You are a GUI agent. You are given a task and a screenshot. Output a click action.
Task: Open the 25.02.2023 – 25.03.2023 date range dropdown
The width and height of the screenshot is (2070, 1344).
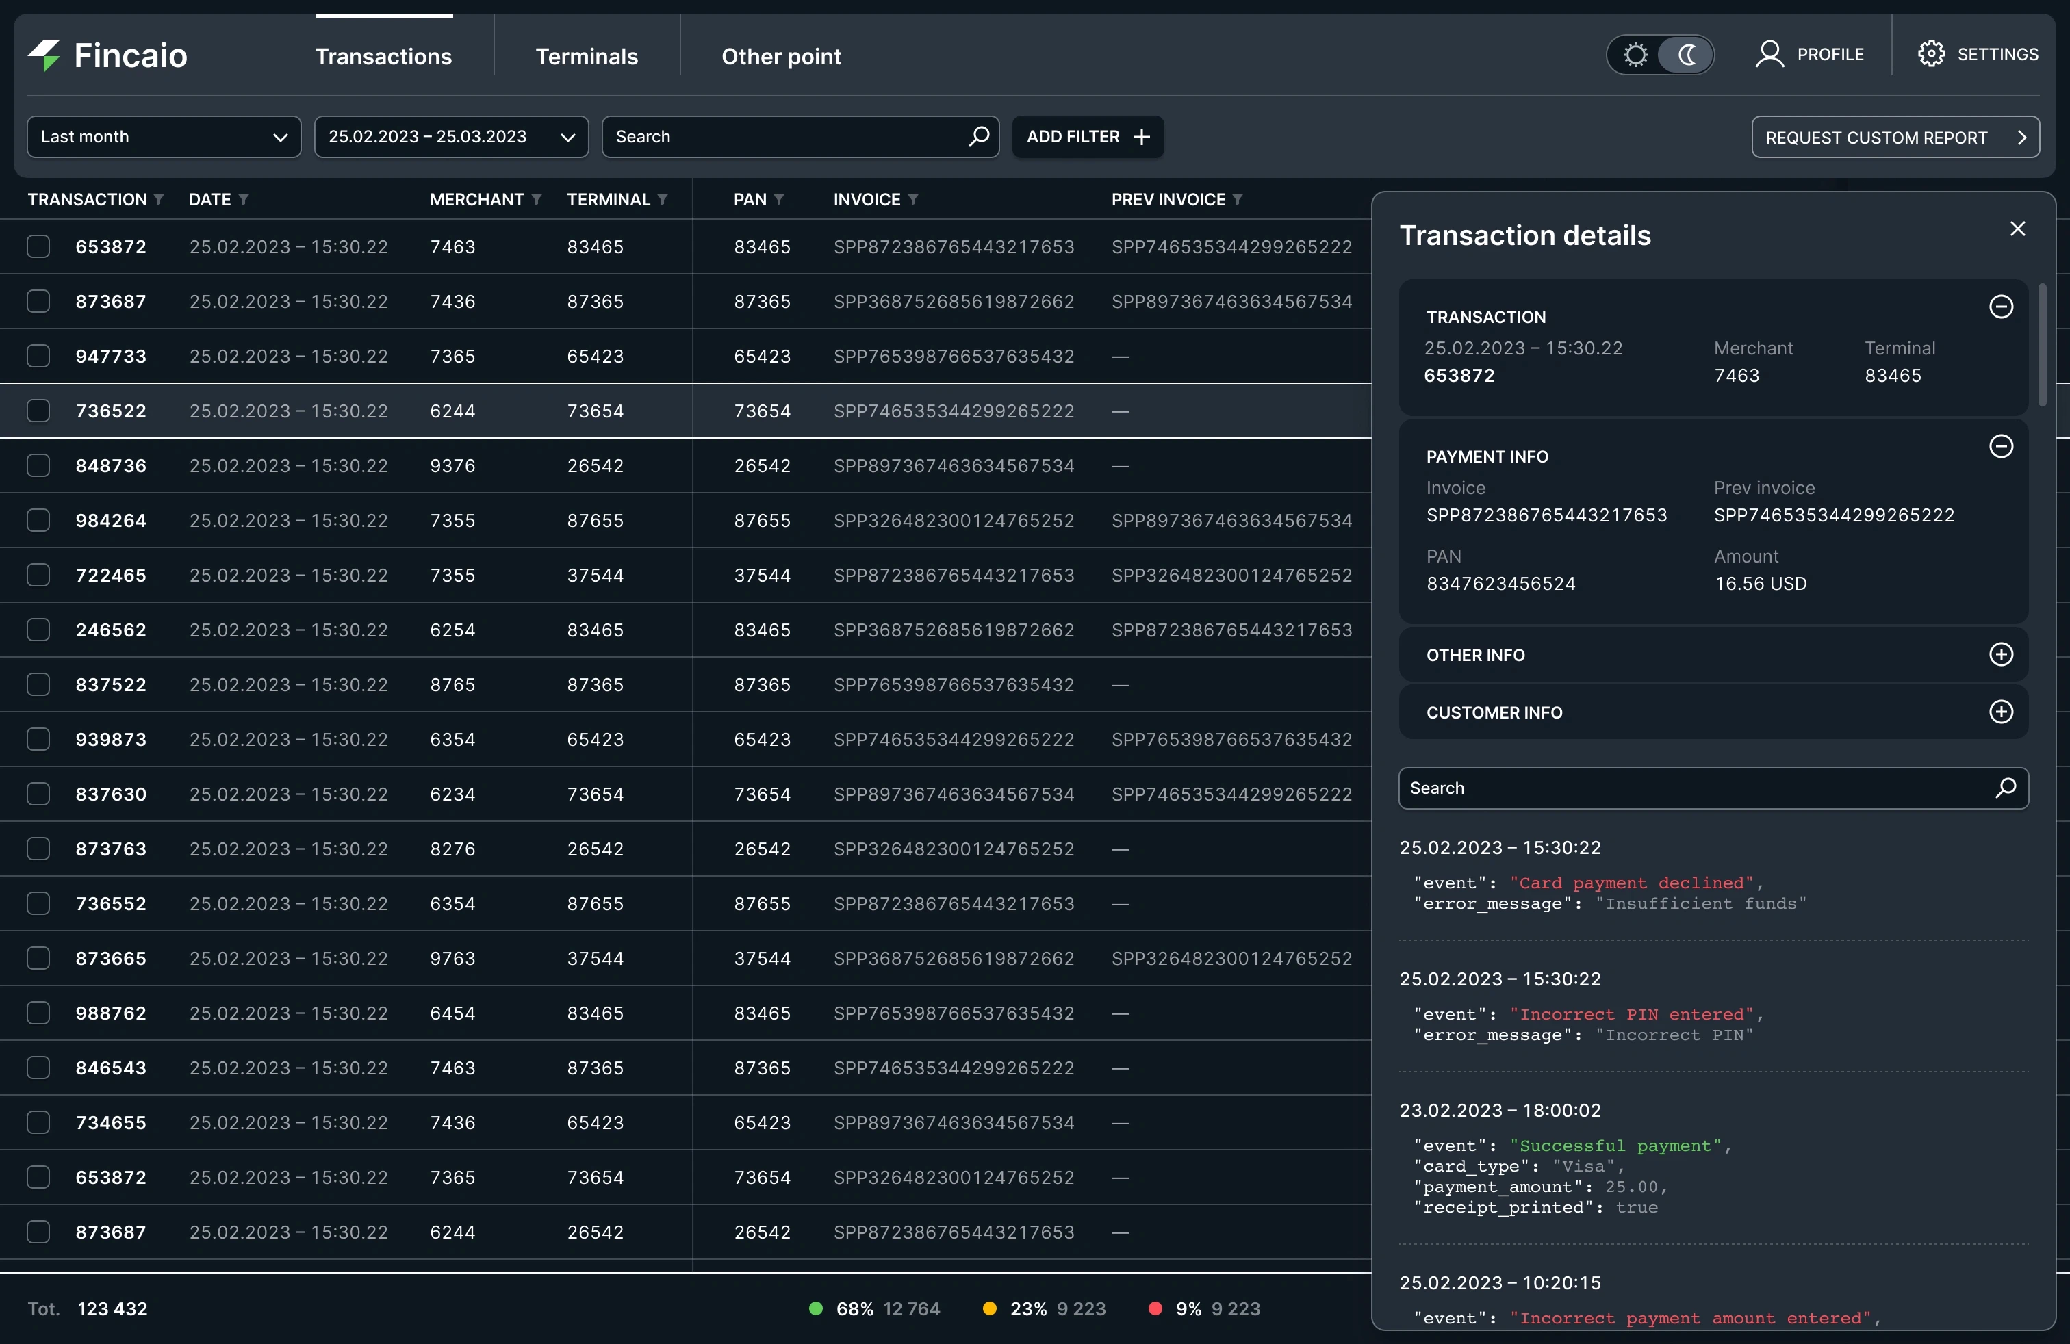tap(451, 136)
